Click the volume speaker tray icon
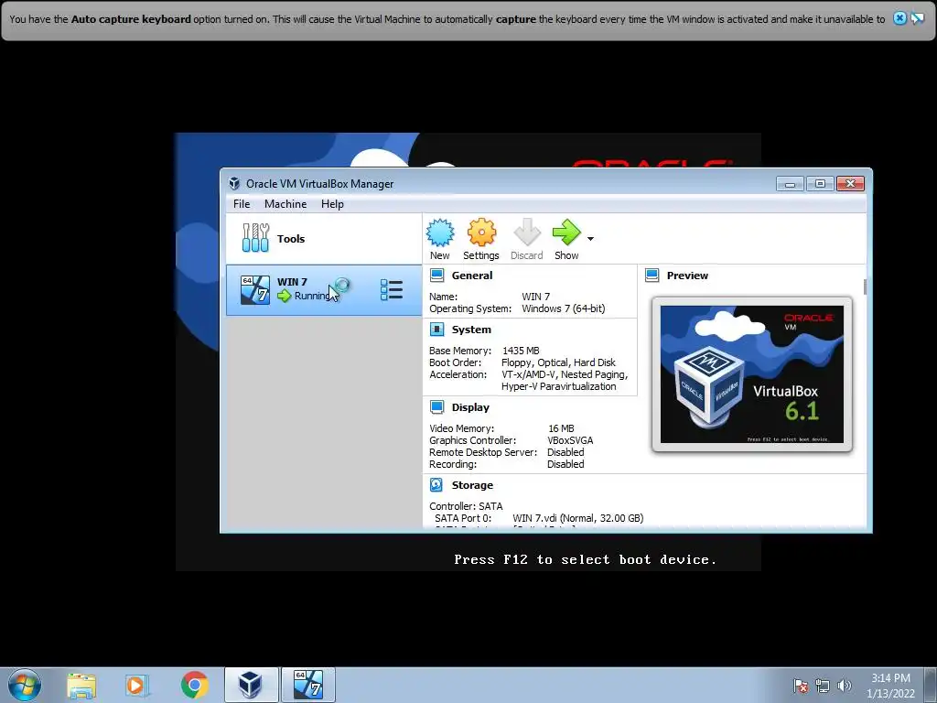Screen dimensions: 937x703 [845, 686]
